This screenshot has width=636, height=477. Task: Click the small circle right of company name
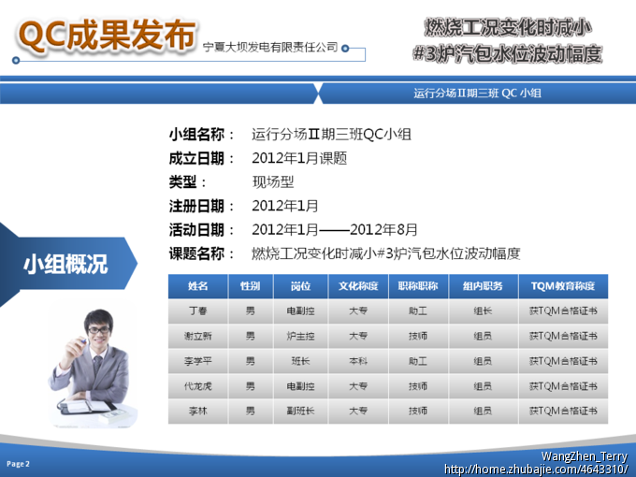click(x=347, y=47)
